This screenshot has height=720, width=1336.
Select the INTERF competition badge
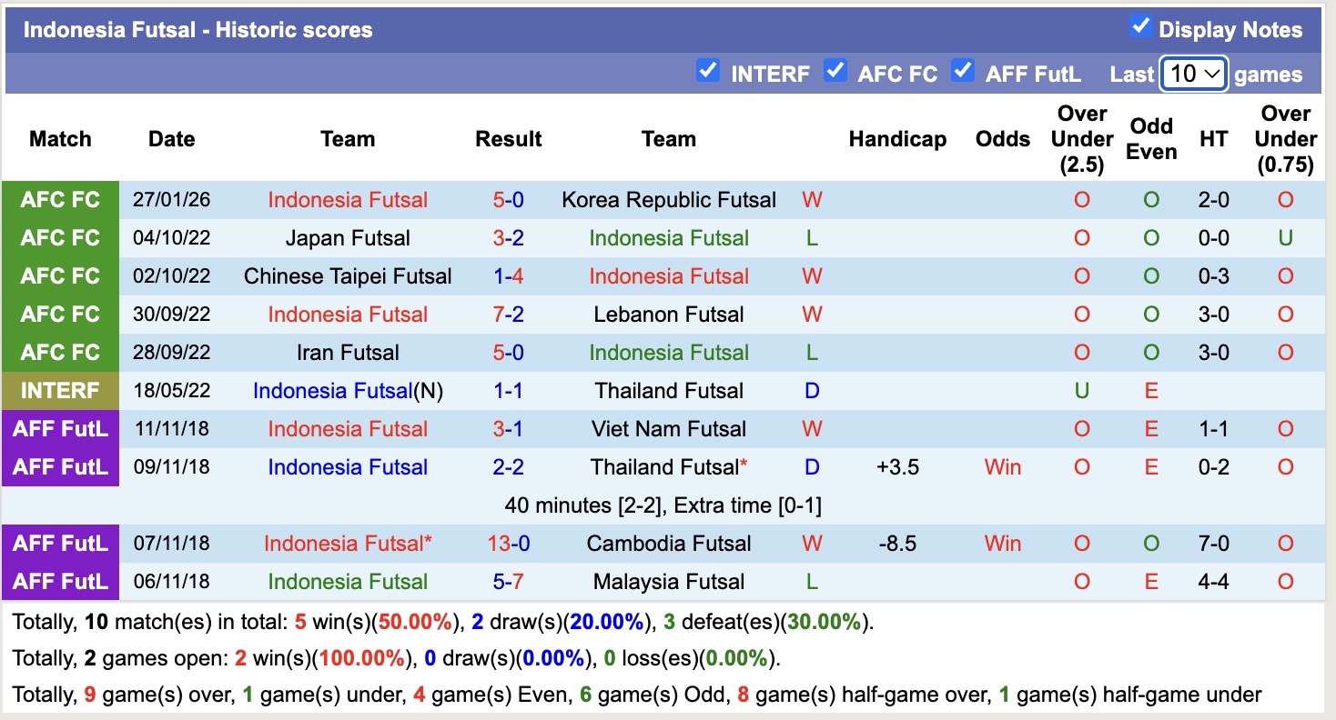[60, 390]
